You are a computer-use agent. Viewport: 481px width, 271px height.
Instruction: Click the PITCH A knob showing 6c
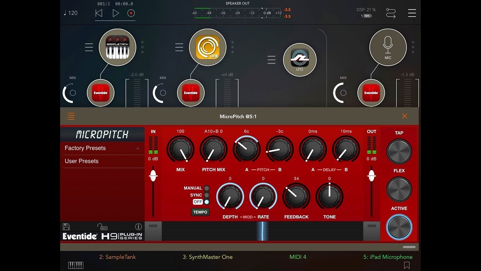247,149
